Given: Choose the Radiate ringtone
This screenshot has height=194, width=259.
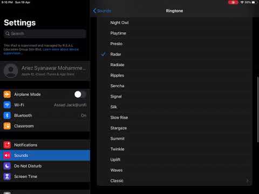Looking at the screenshot, I should (x=174, y=65).
